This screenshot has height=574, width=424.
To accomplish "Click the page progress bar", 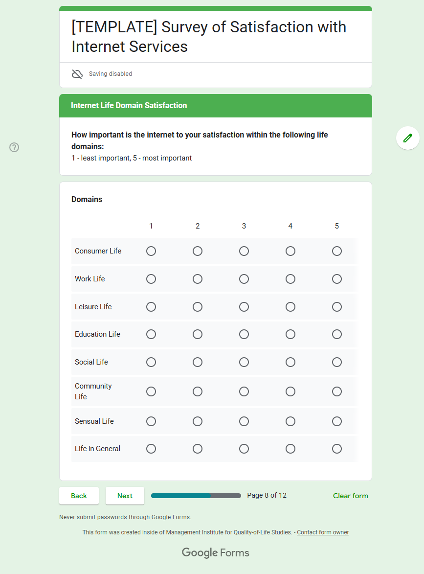I will (196, 496).
